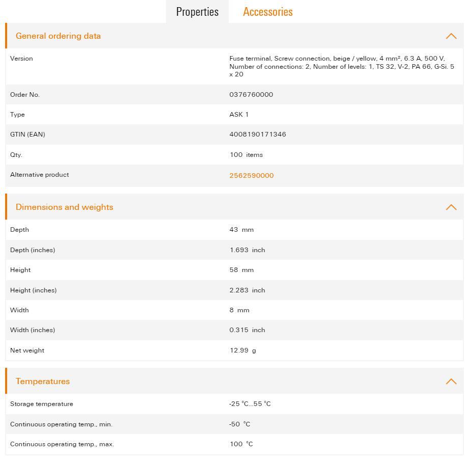Viewport: 469px width, 460px height.
Task: Collapse Dimensions and weights chevron
Action: [451, 207]
